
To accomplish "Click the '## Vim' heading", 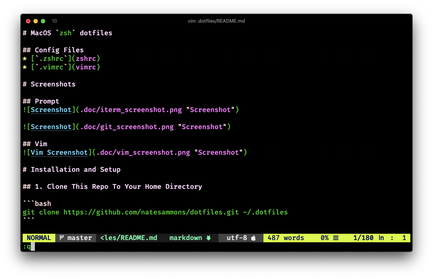I will pos(35,144).
